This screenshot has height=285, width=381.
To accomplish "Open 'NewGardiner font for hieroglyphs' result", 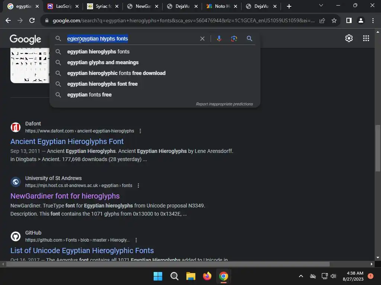I will click(x=65, y=196).
